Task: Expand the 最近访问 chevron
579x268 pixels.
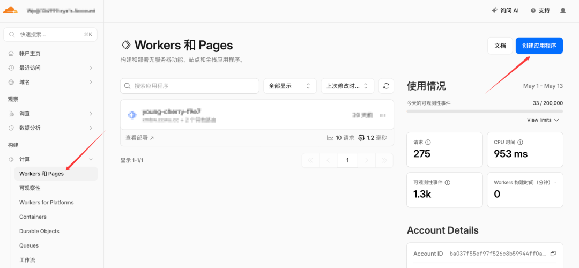Action: point(91,68)
